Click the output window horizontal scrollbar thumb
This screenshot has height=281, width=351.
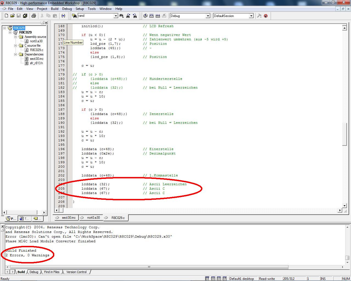point(149,267)
